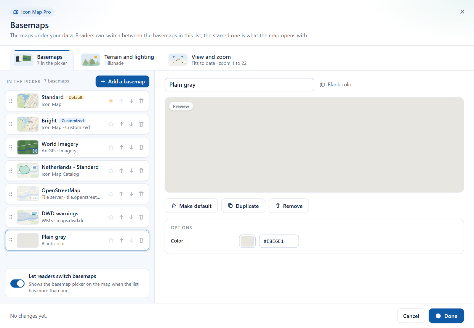Move World Imagery up in the list
This screenshot has width=474, height=328.
pos(121,147)
